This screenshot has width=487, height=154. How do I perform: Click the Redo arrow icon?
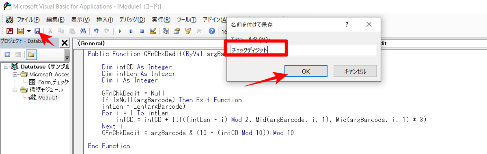point(107,31)
